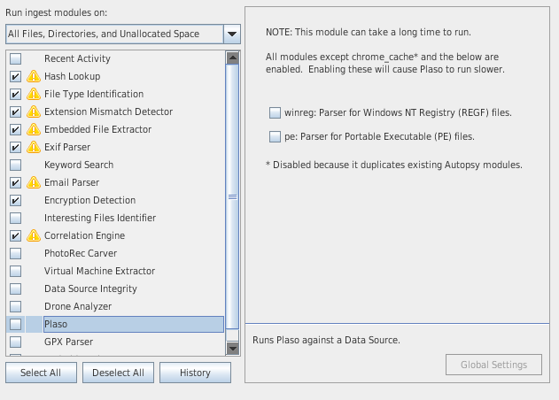This screenshot has width=559, height=400.
Task: Click the module list scroll-down arrow
Action: tap(233, 348)
